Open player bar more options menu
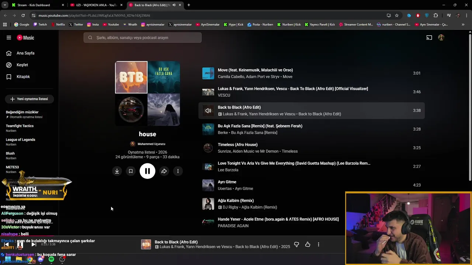The width and height of the screenshot is (472, 265). tap(319, 244)
